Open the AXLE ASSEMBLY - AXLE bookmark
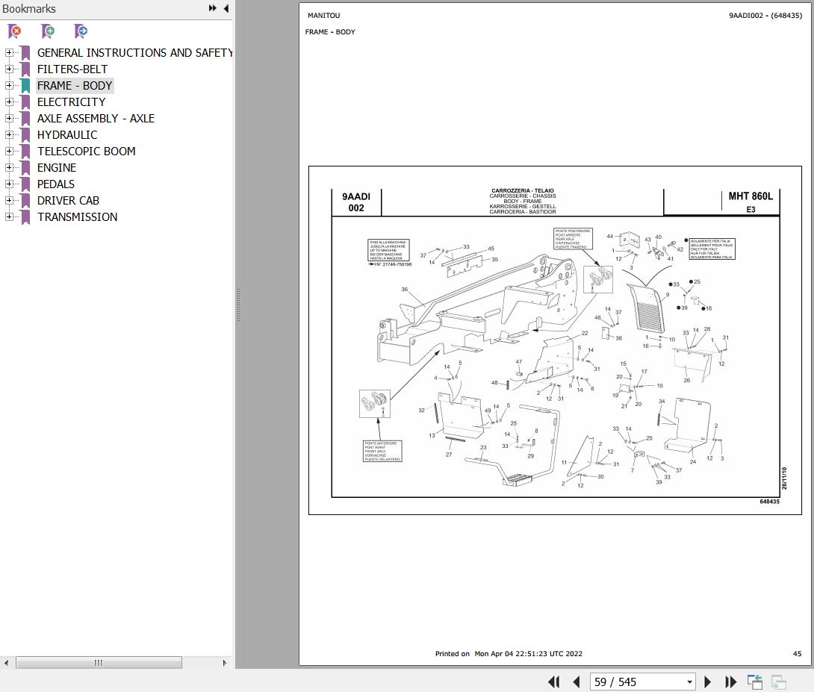 coord(96,118)
